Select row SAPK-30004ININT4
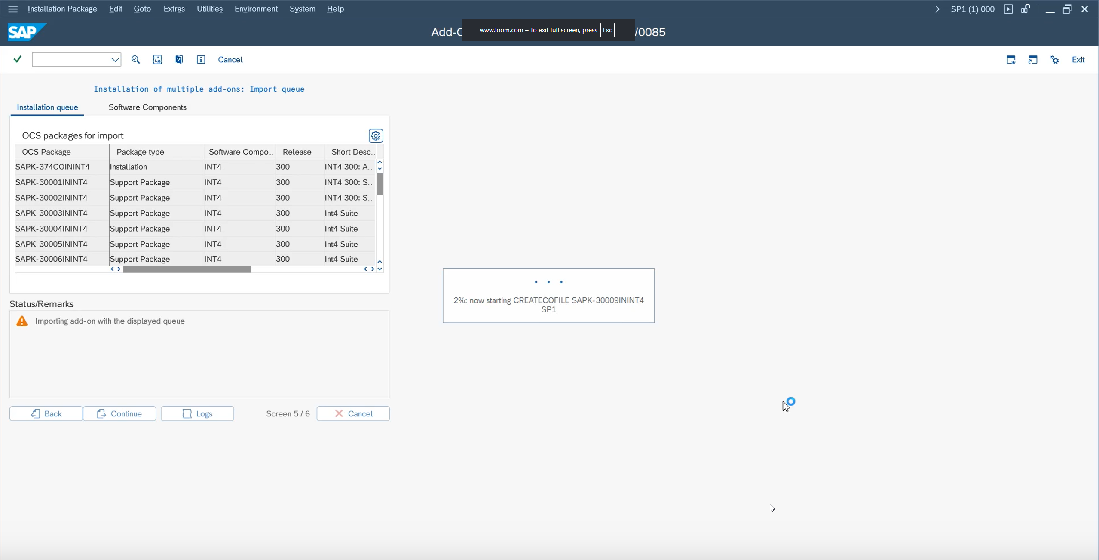 point(195,229)
